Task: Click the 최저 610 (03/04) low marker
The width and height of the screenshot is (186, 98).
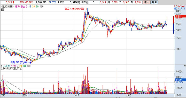Action: 19,62
